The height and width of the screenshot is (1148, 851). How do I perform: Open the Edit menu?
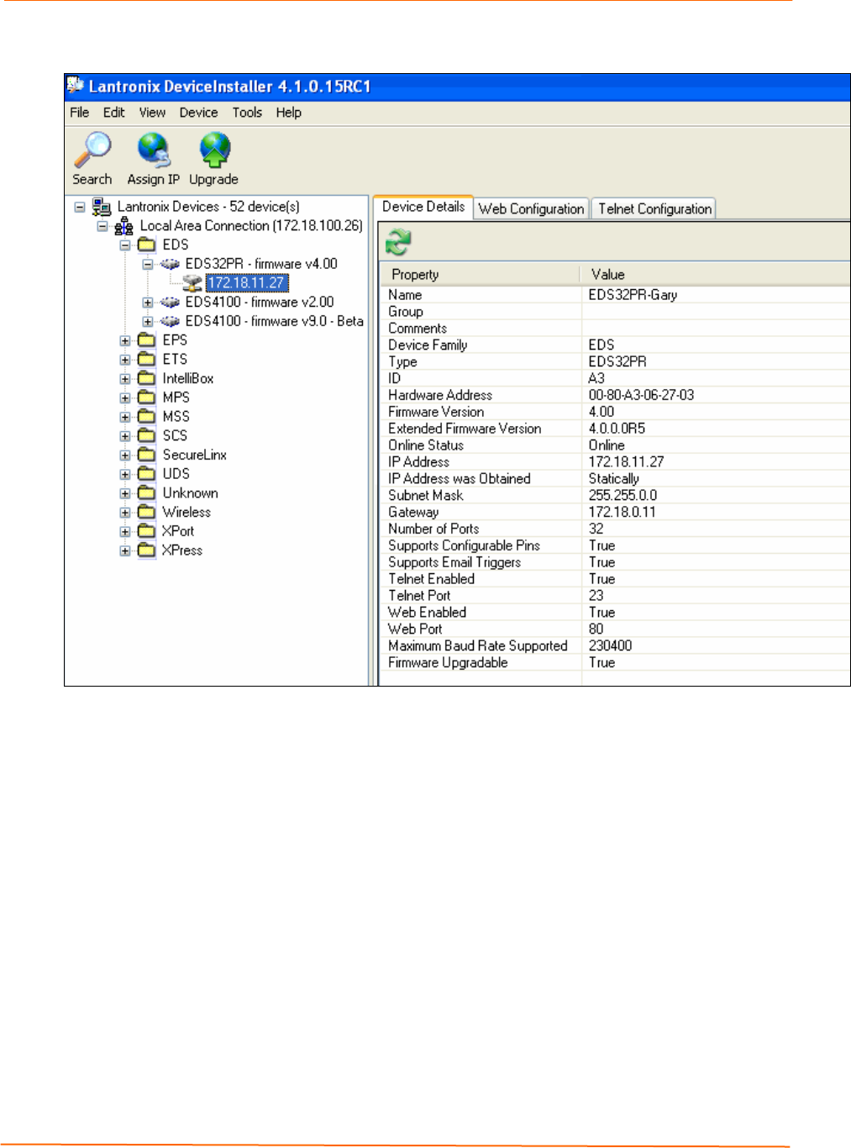[x=114, y=113]
